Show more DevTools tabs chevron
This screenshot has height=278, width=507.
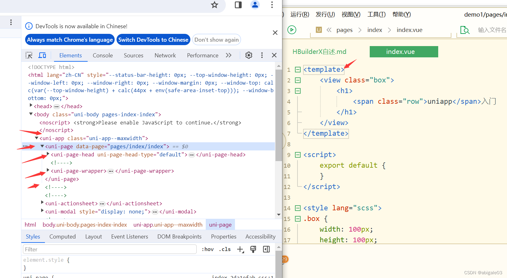tap(229, 55)
